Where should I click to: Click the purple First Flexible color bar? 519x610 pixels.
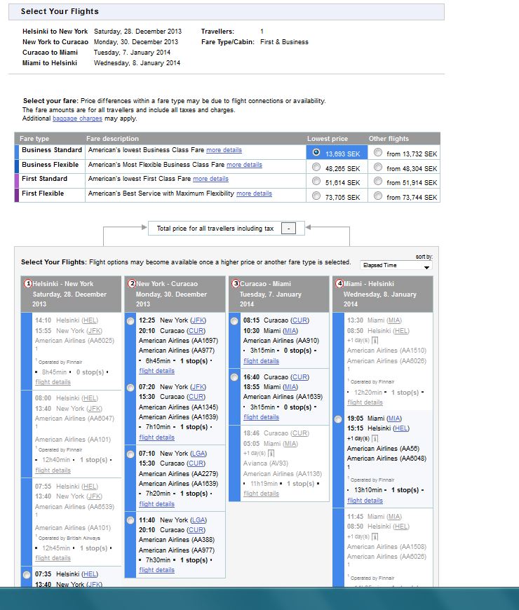coord(18,194)
